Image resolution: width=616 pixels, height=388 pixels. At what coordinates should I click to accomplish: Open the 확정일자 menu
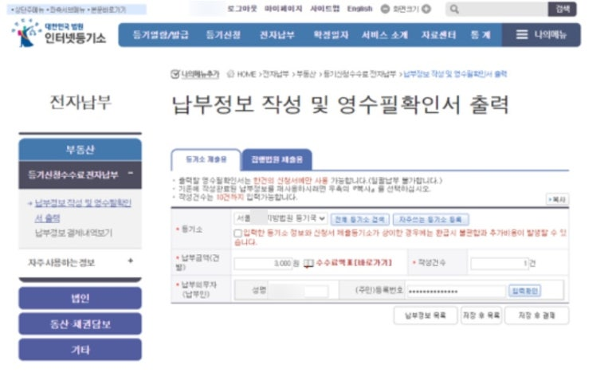point(331,35)
